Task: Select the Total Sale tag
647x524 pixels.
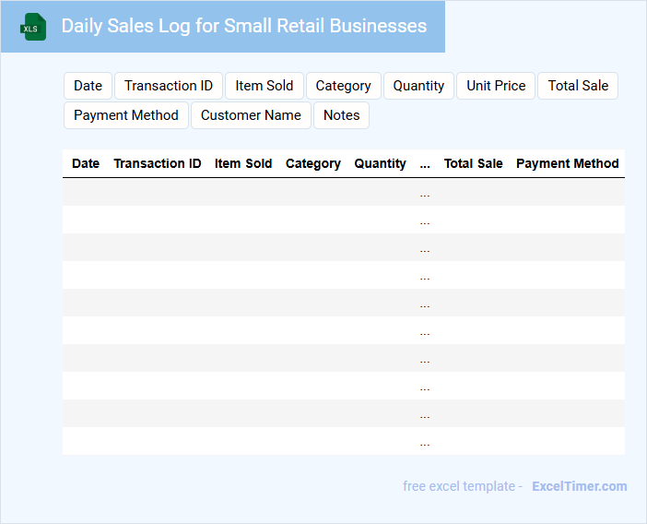Action: 578,86
